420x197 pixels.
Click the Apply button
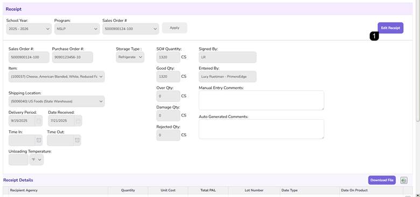coord(174,28)
